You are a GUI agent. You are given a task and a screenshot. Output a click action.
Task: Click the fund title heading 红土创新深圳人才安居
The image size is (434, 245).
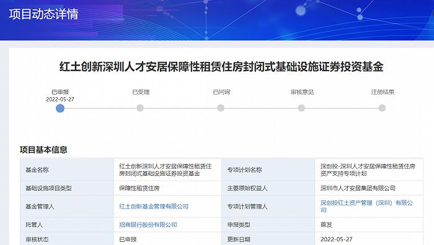point(221,67)
